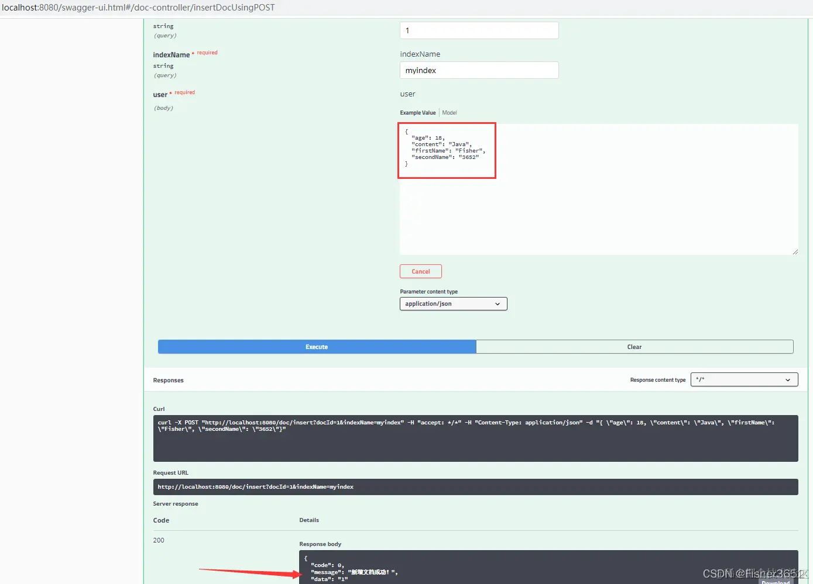Click the Responses section header
The width and height of the screenshot is (813, 584).
(x=168, y=381)
